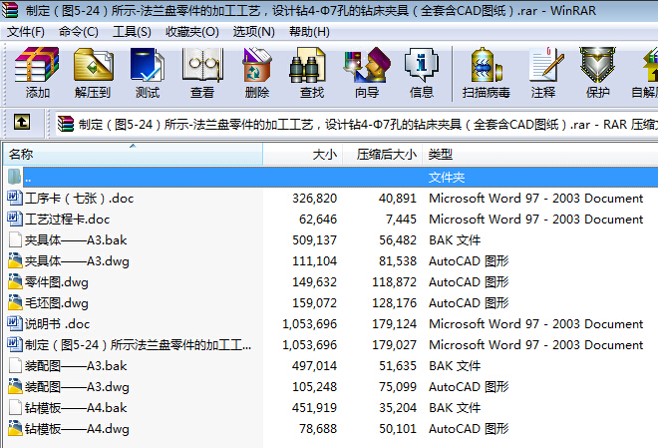Image resolution: width=658 pixels, height=448 pixels.
Task: Sort by 大小 column header
Action: [302, 154]
